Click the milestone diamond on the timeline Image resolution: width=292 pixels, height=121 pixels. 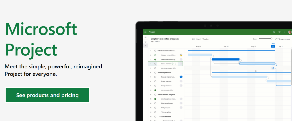click(273, 68)
